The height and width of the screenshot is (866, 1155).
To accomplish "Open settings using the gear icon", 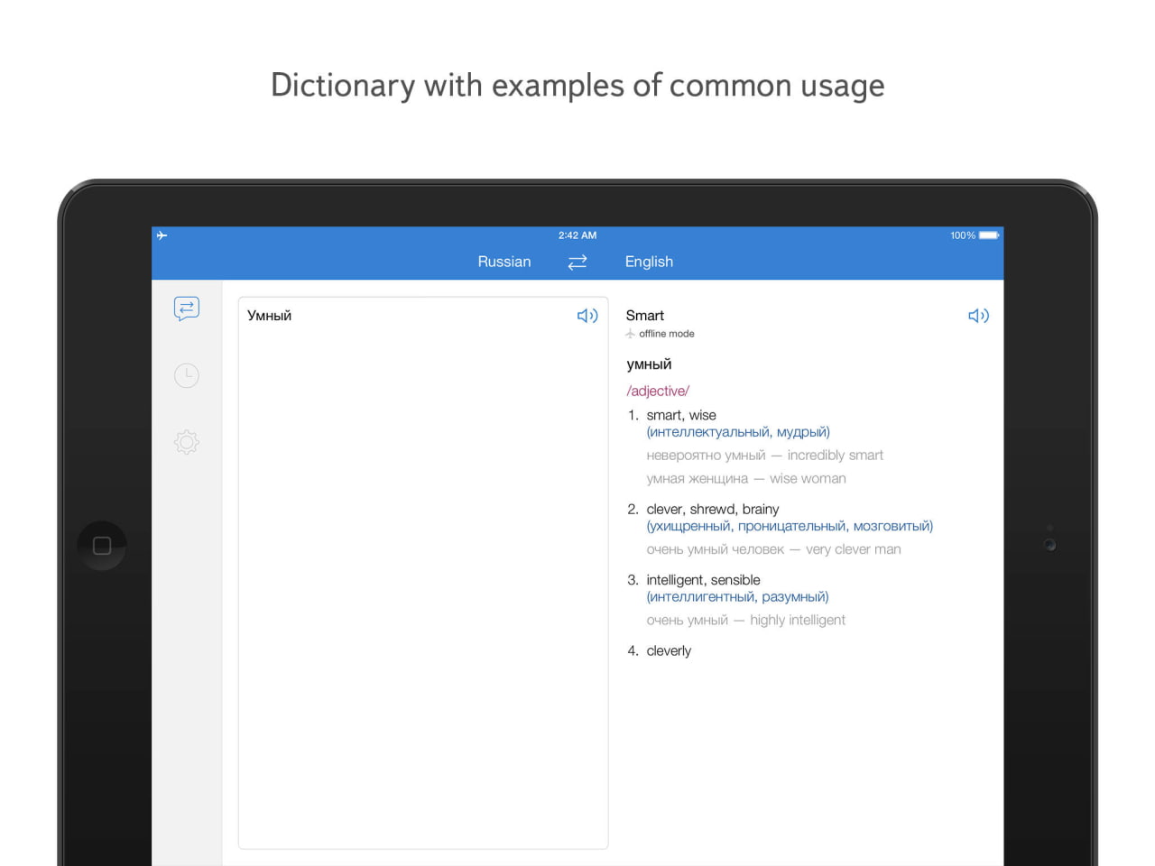I will click(x=186, y=442).
